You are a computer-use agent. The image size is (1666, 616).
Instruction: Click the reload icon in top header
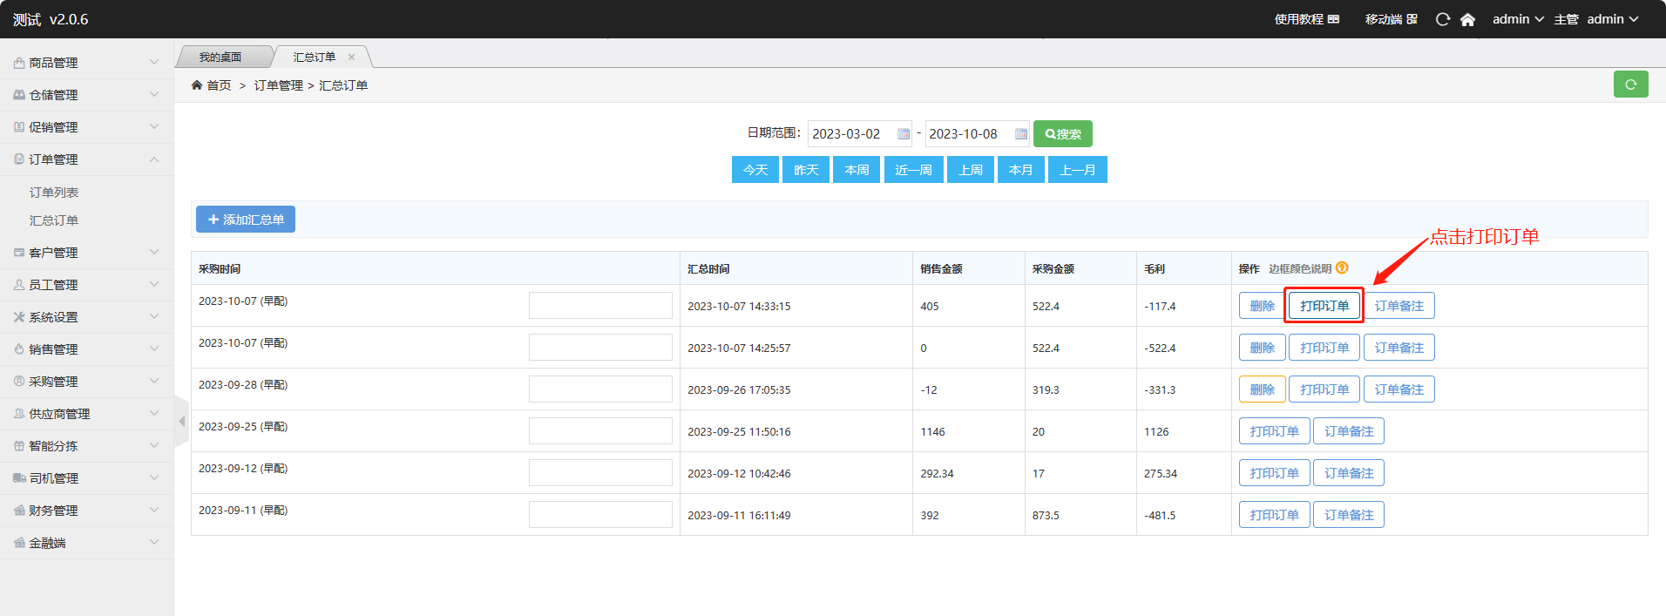pos(1443,19)
